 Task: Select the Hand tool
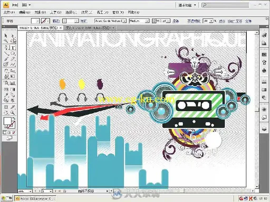(x=6, y=113)
